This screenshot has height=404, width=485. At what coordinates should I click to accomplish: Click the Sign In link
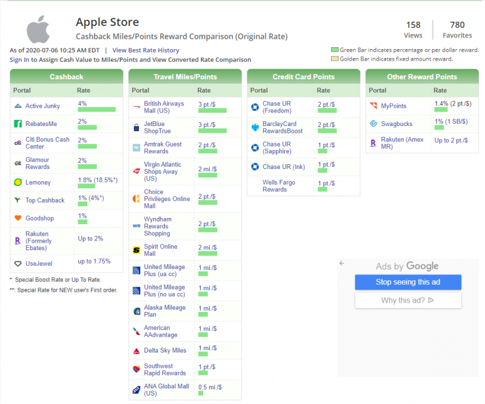click(x=19, y=59)
